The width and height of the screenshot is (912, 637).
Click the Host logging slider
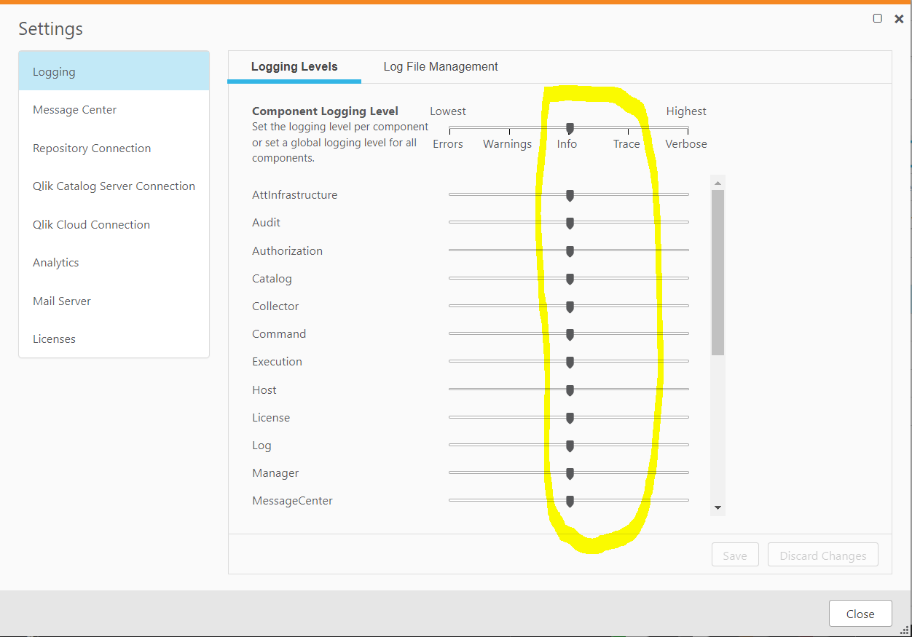coord(570,390)
